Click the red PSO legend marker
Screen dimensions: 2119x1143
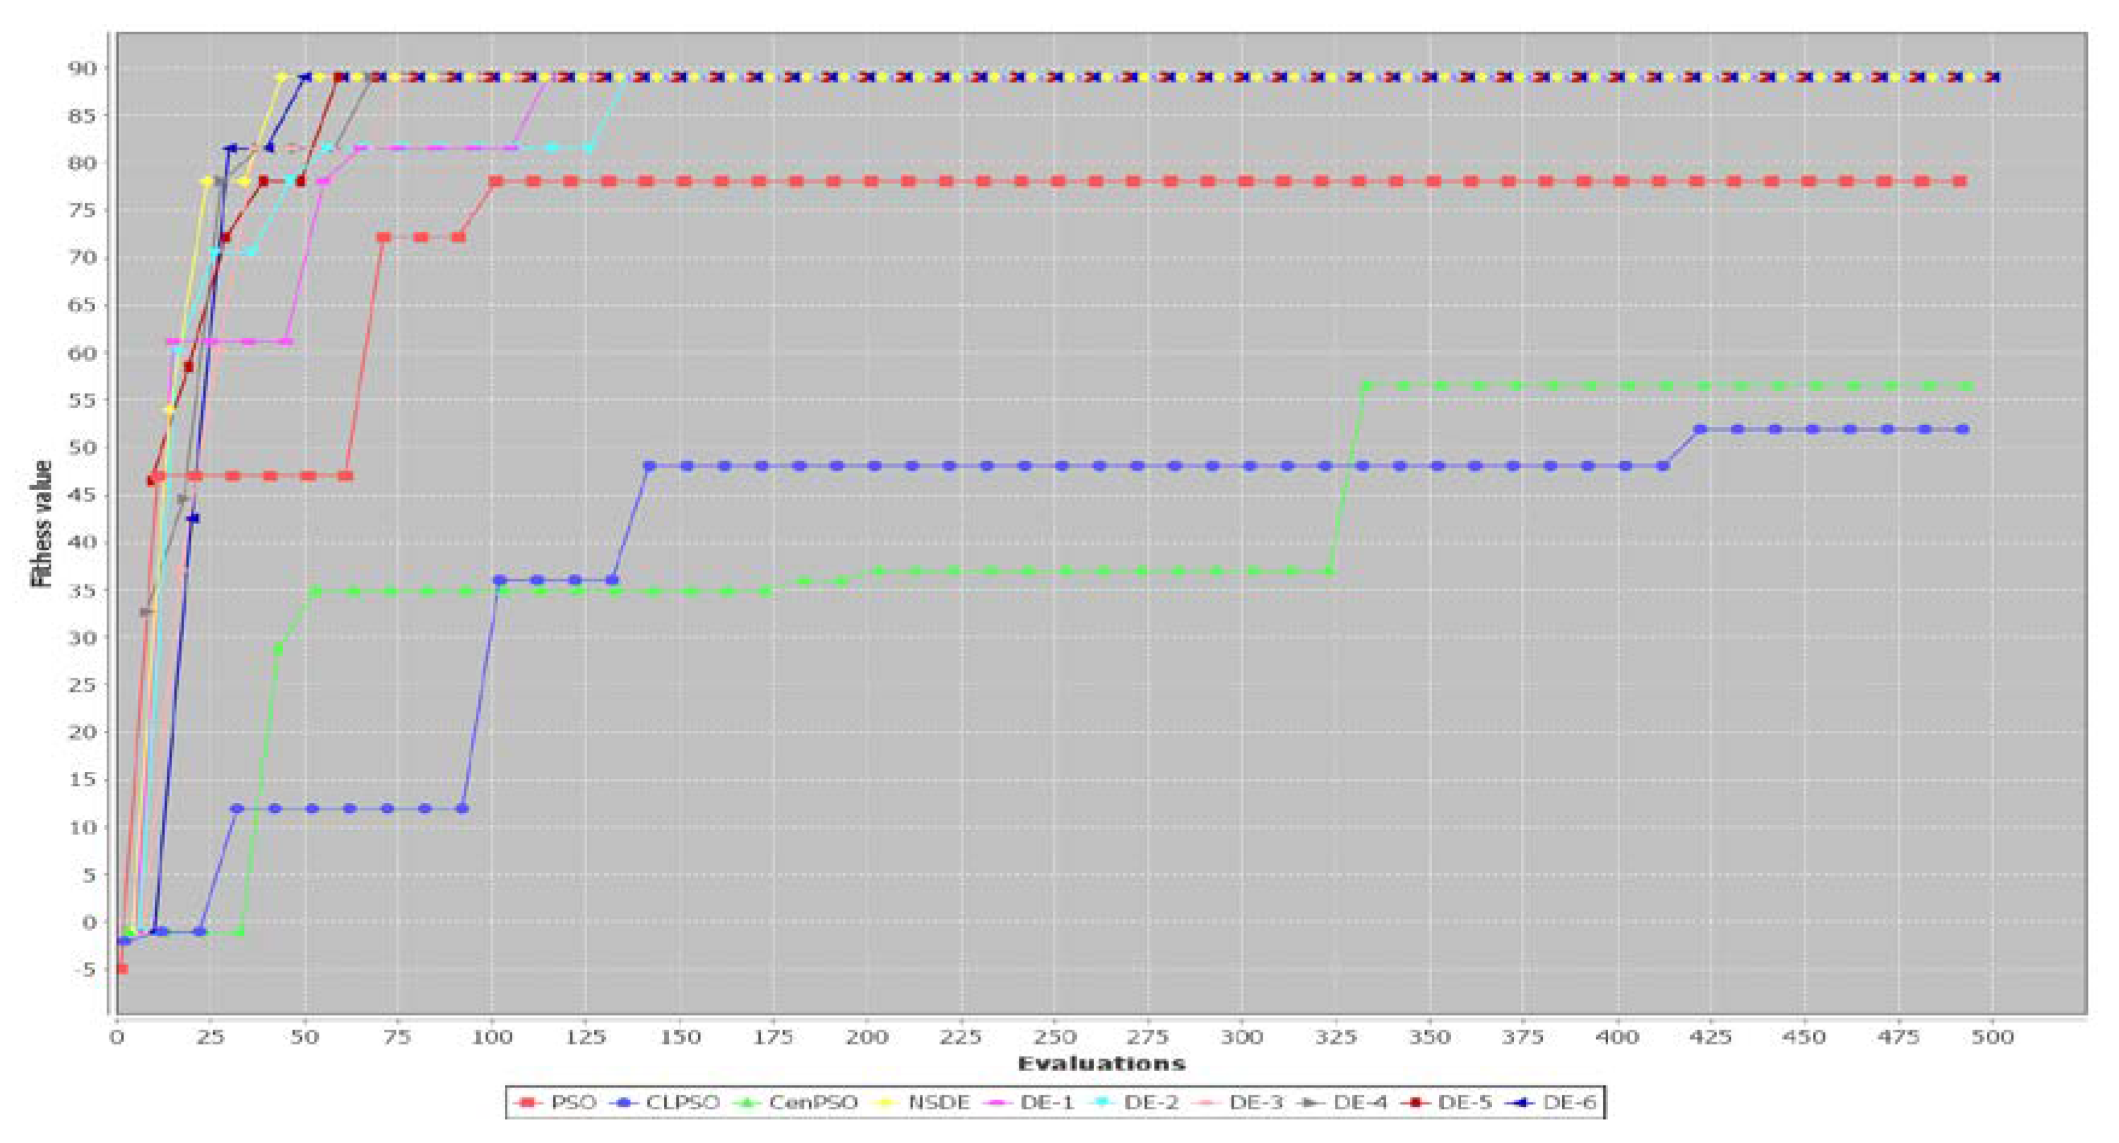coord(528,1102)
